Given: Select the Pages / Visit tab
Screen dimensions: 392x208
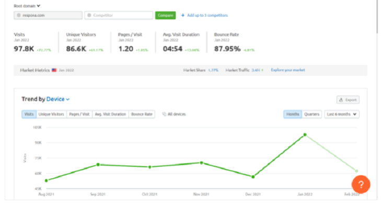Looking at the screenshot, I should tap(79, 114).
